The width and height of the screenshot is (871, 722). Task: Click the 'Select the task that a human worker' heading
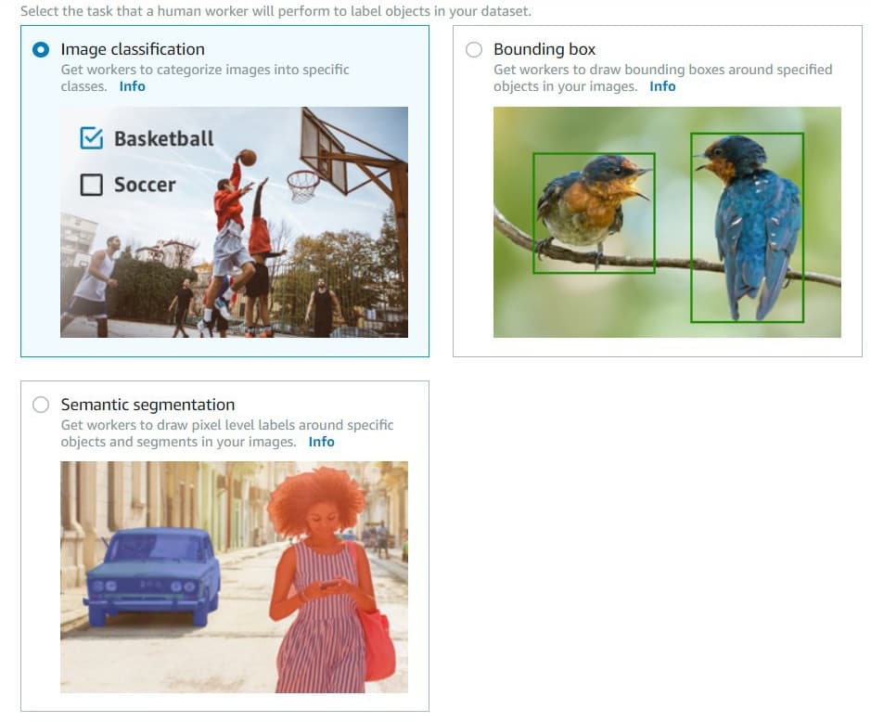click(x=275, y=10)
